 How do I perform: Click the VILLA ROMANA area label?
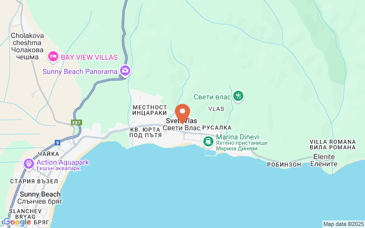point(333,144)
